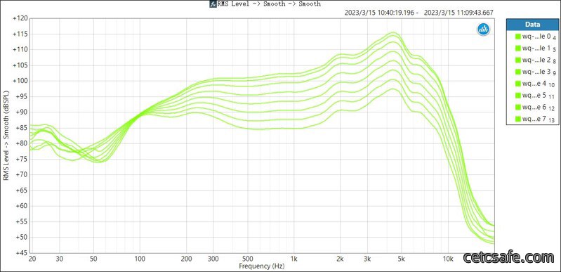Click the green swatch for wq-...le 0
561x272 pixels.
[517, 37]
